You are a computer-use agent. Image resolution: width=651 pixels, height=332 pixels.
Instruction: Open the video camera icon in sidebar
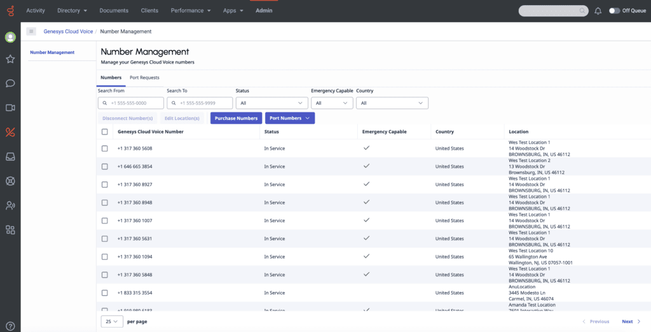pos(10,108)
